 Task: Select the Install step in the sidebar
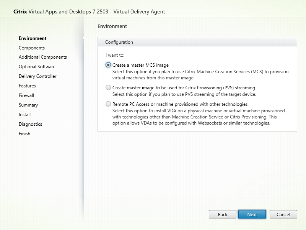click(24, 115)
